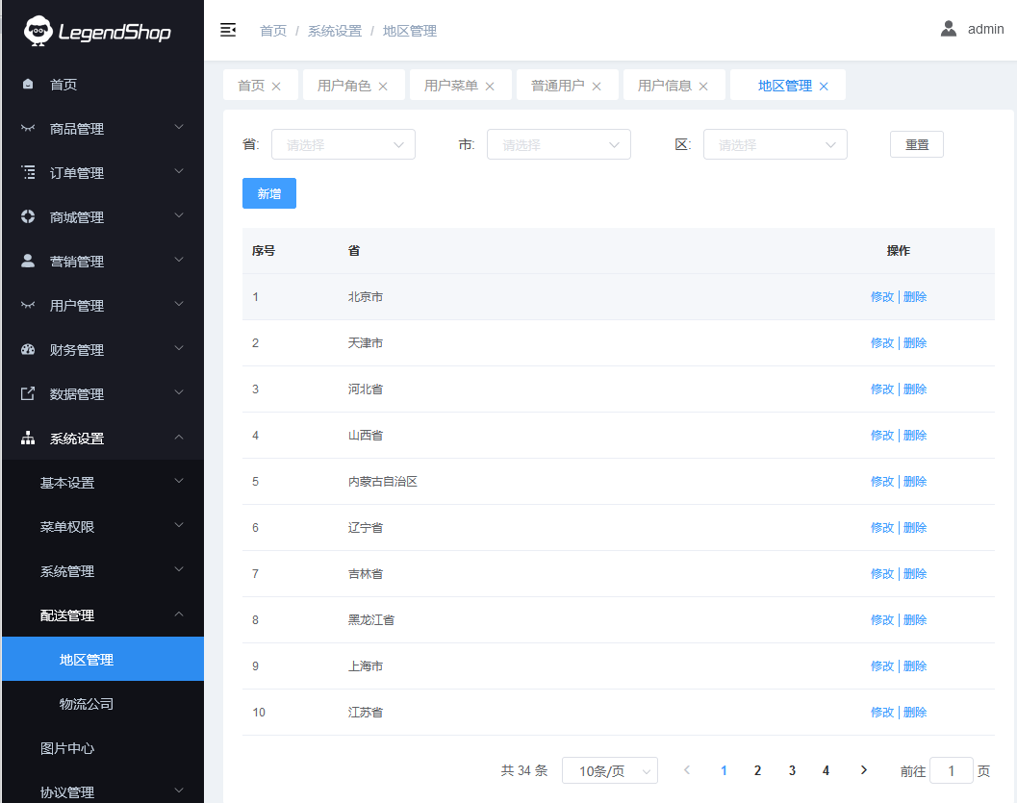Collapse the sidebar with the hamburger icon

(228, 30)
